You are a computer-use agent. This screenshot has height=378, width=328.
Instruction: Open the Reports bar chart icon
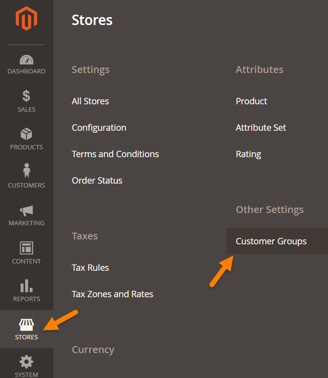(26, 286)
